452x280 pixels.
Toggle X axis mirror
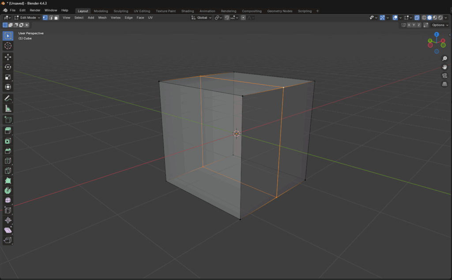(409, 25)
